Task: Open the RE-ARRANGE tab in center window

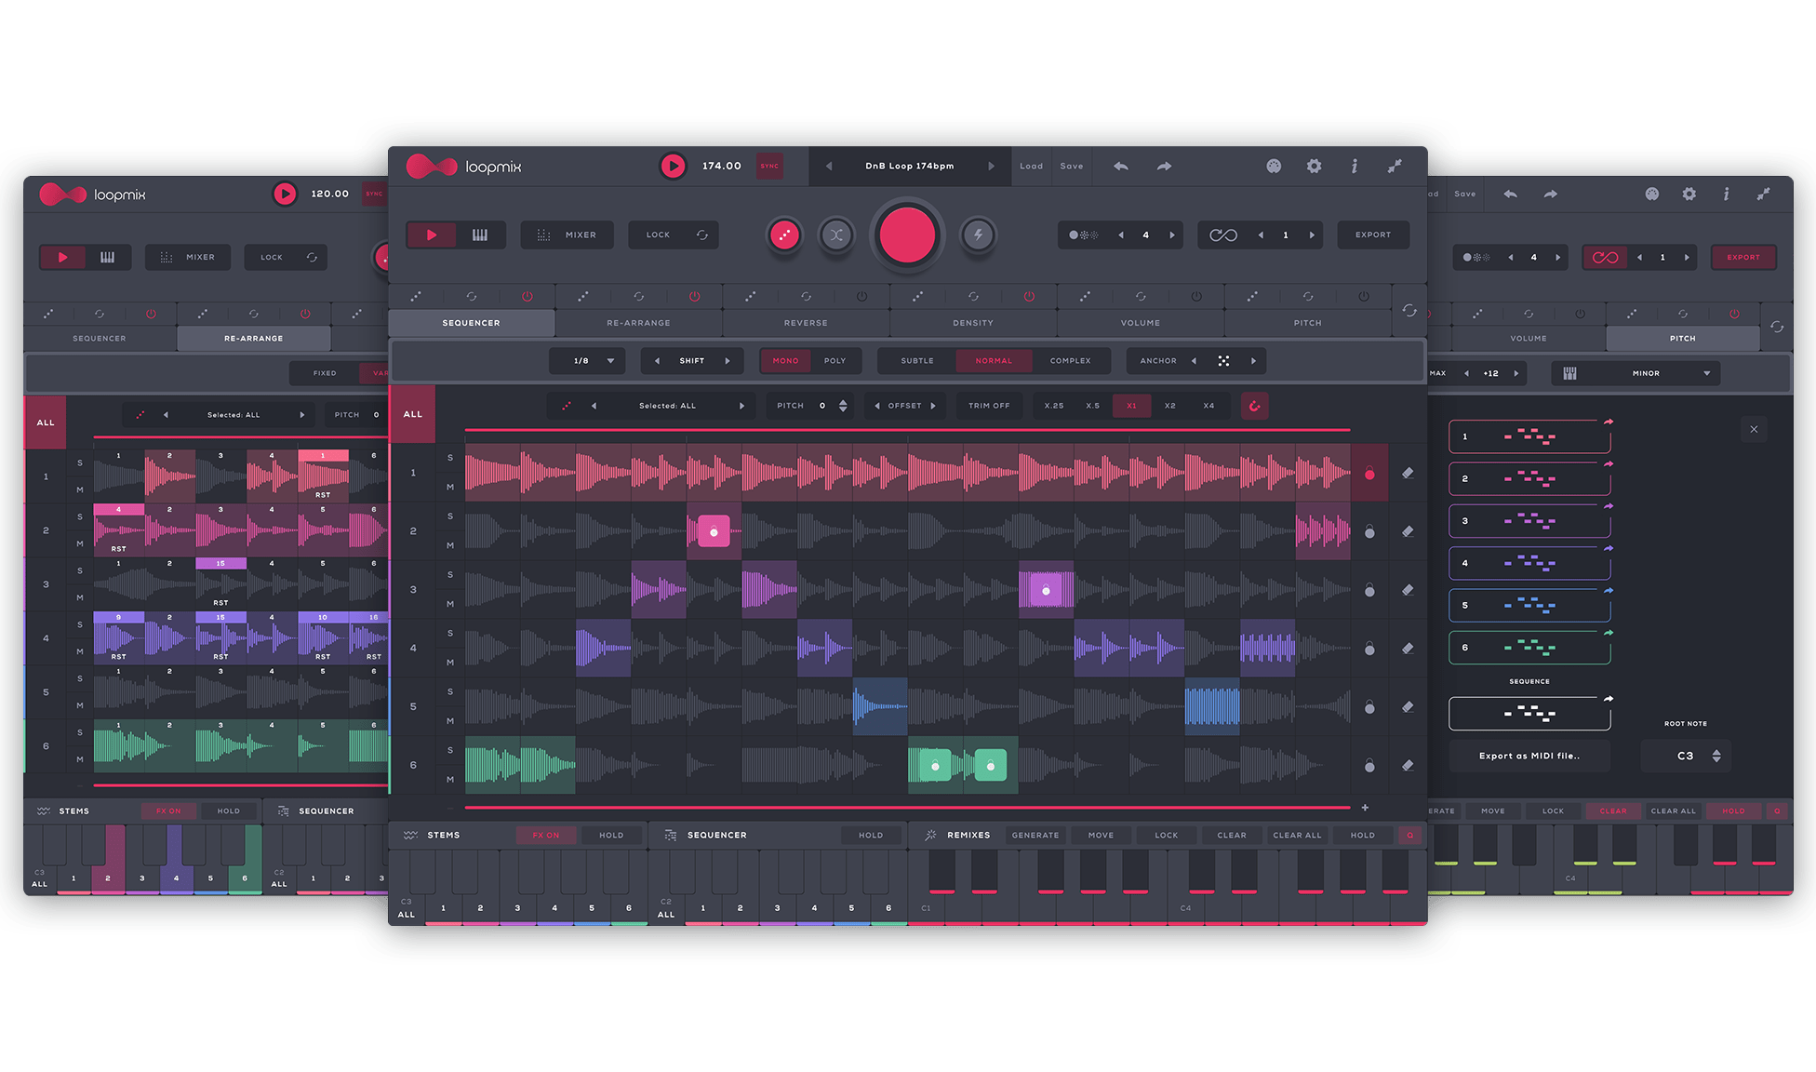Action: [638, 323]
